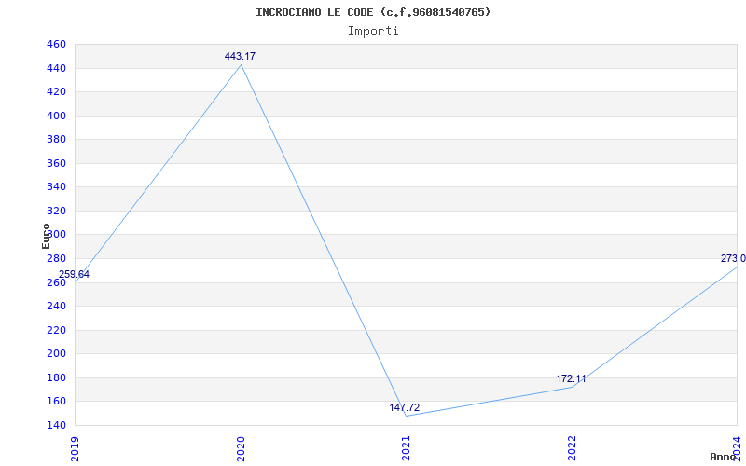The width and height of the screenshot is (746, 466).
Task: Click the 160 y-axis tick label
Action: 56,402
